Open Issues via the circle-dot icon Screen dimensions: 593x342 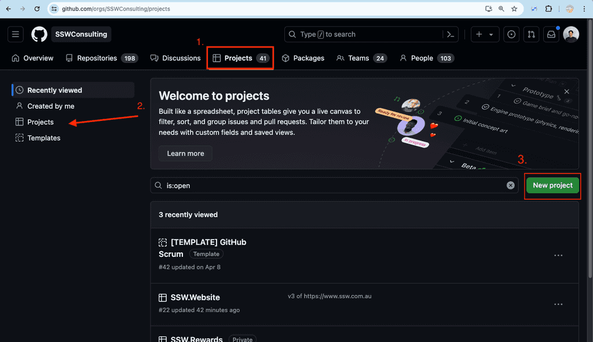511,34
